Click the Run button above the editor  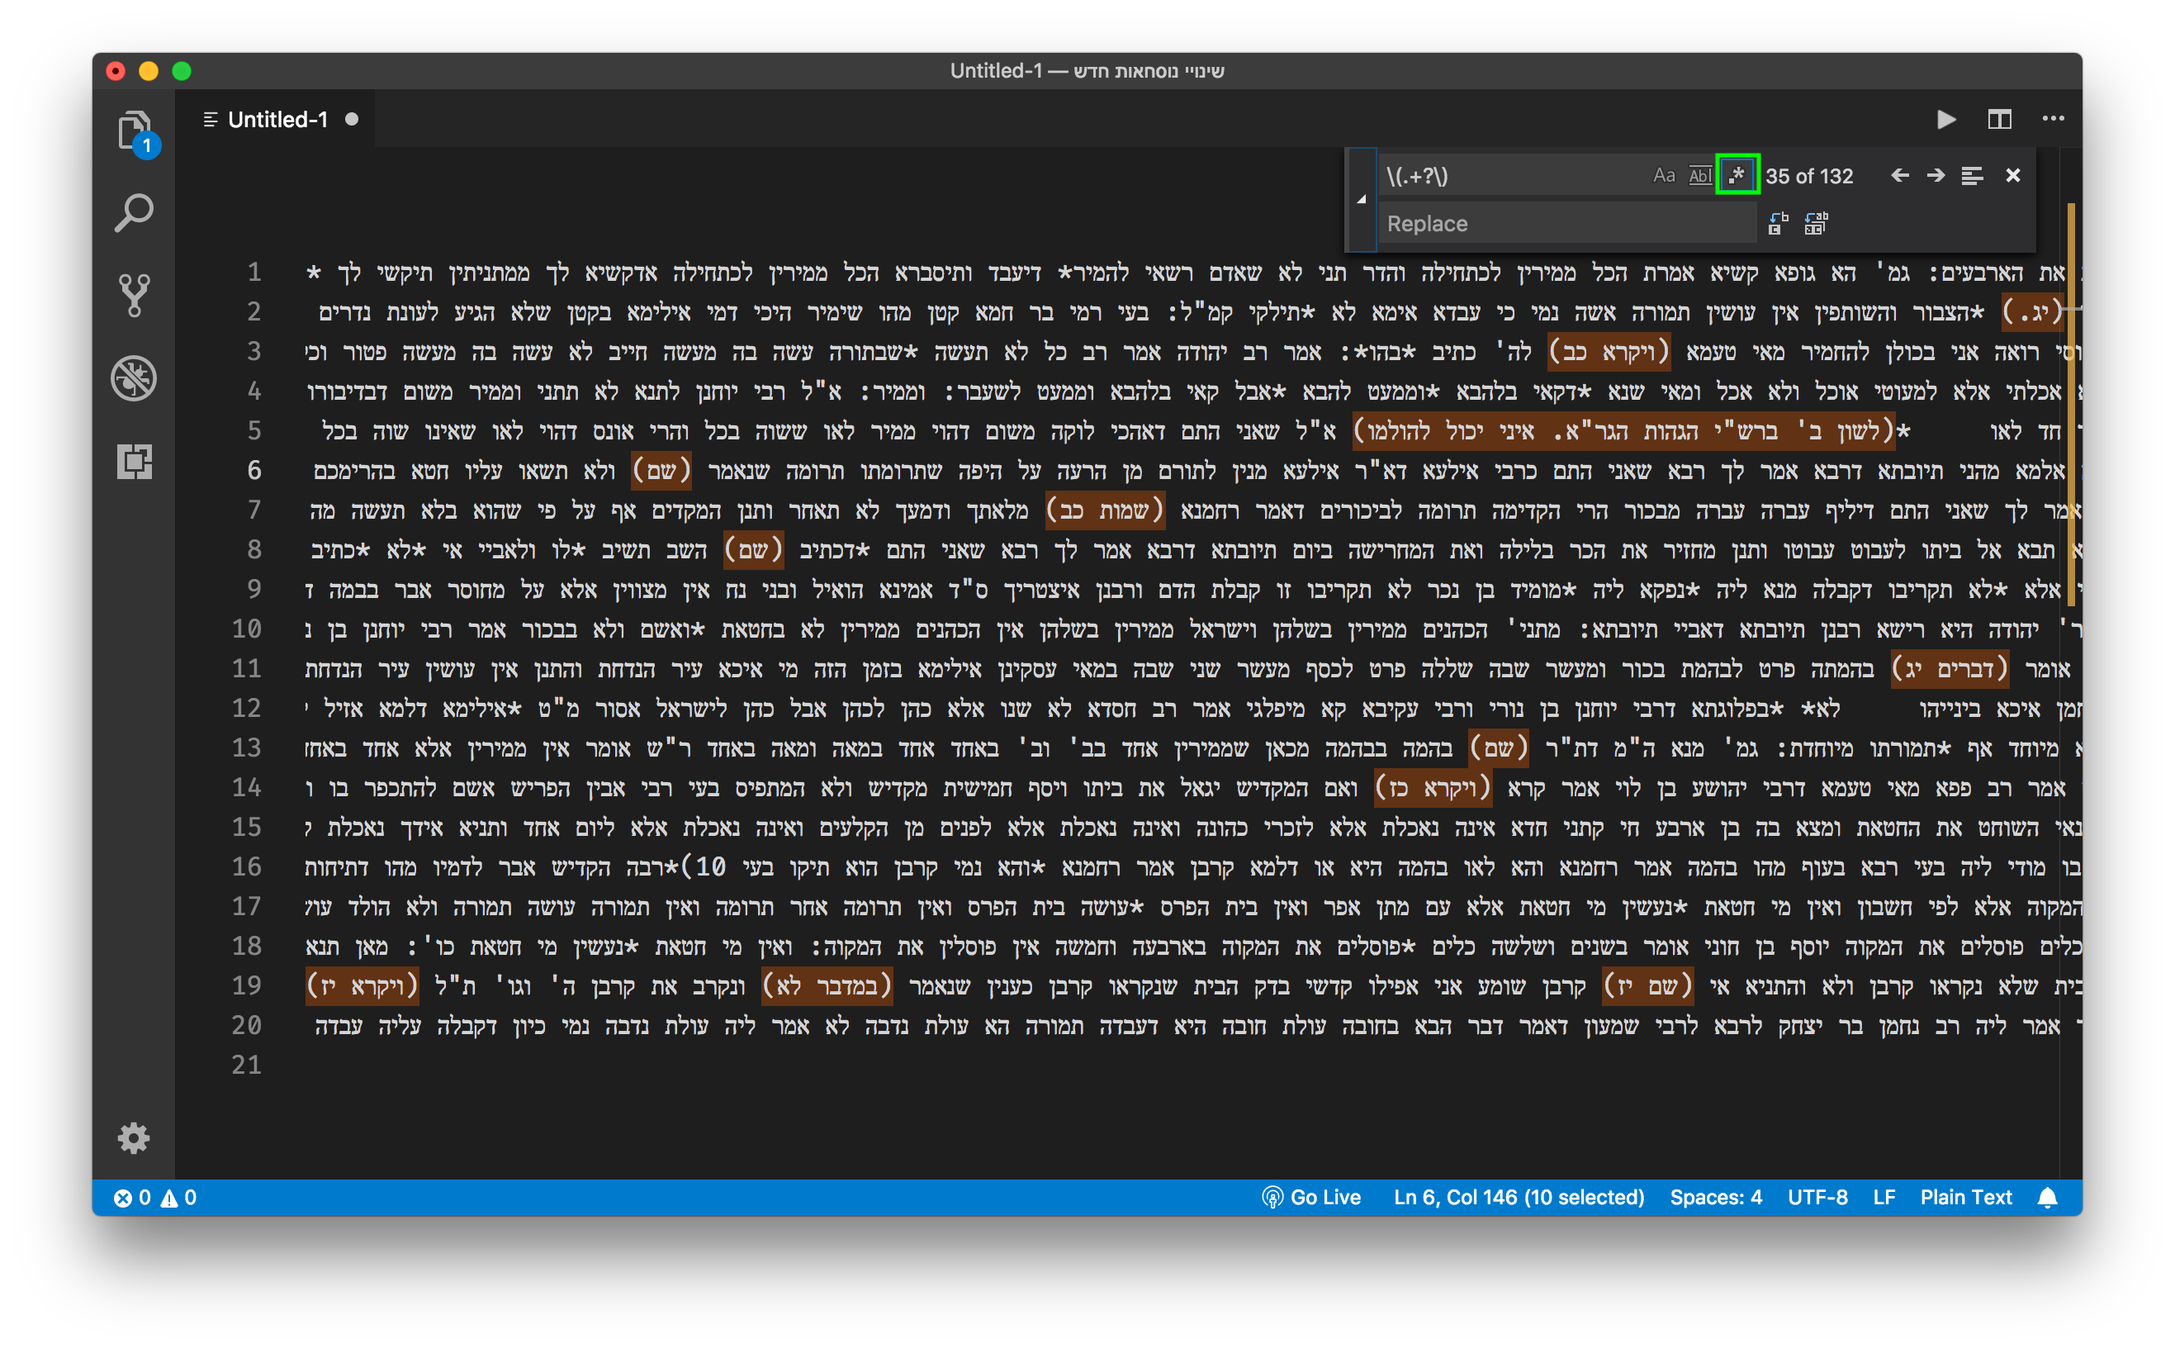pos(1947,119)
